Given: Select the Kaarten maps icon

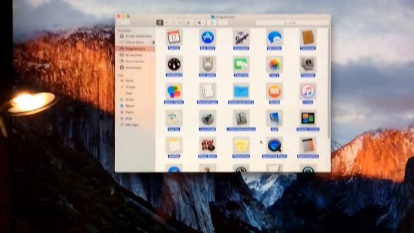Looking at the screenshot, I should (174, 118).
